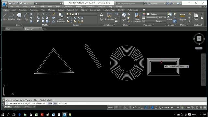Toggle annotation visibility icon in status bar
208x117 pixels.
[152, 107]
